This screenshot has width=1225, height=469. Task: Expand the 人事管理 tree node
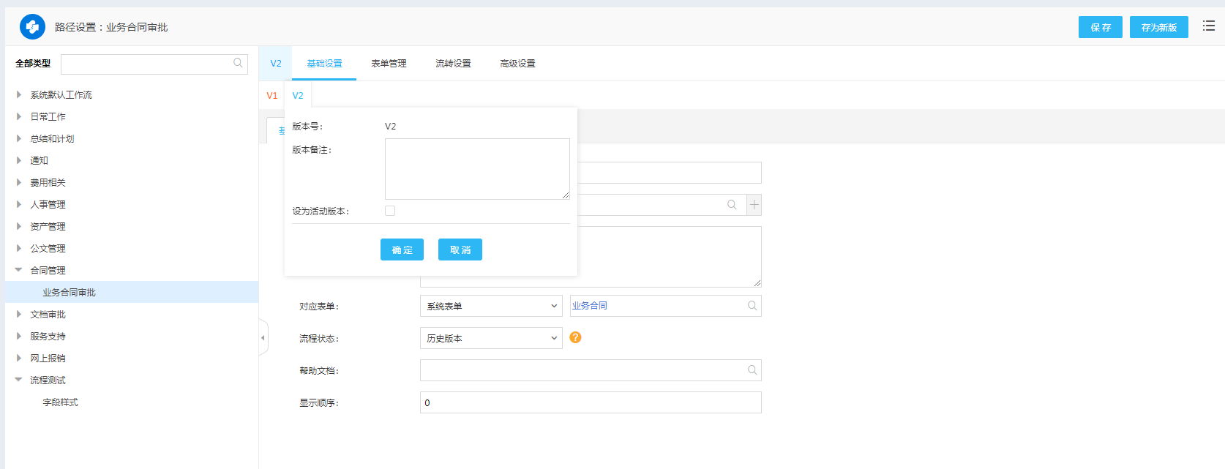[19, 205]
